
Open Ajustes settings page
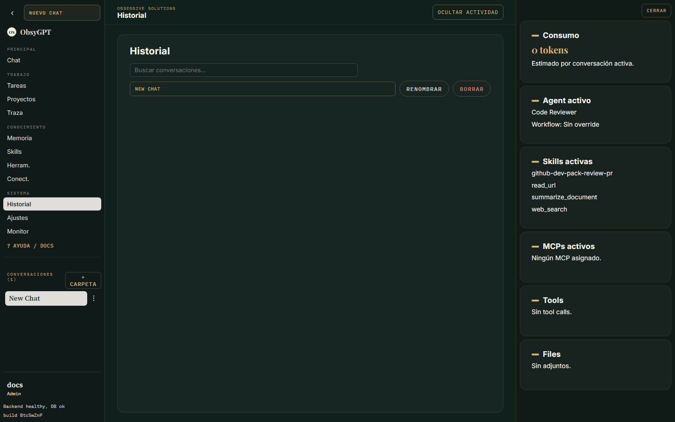52,218
